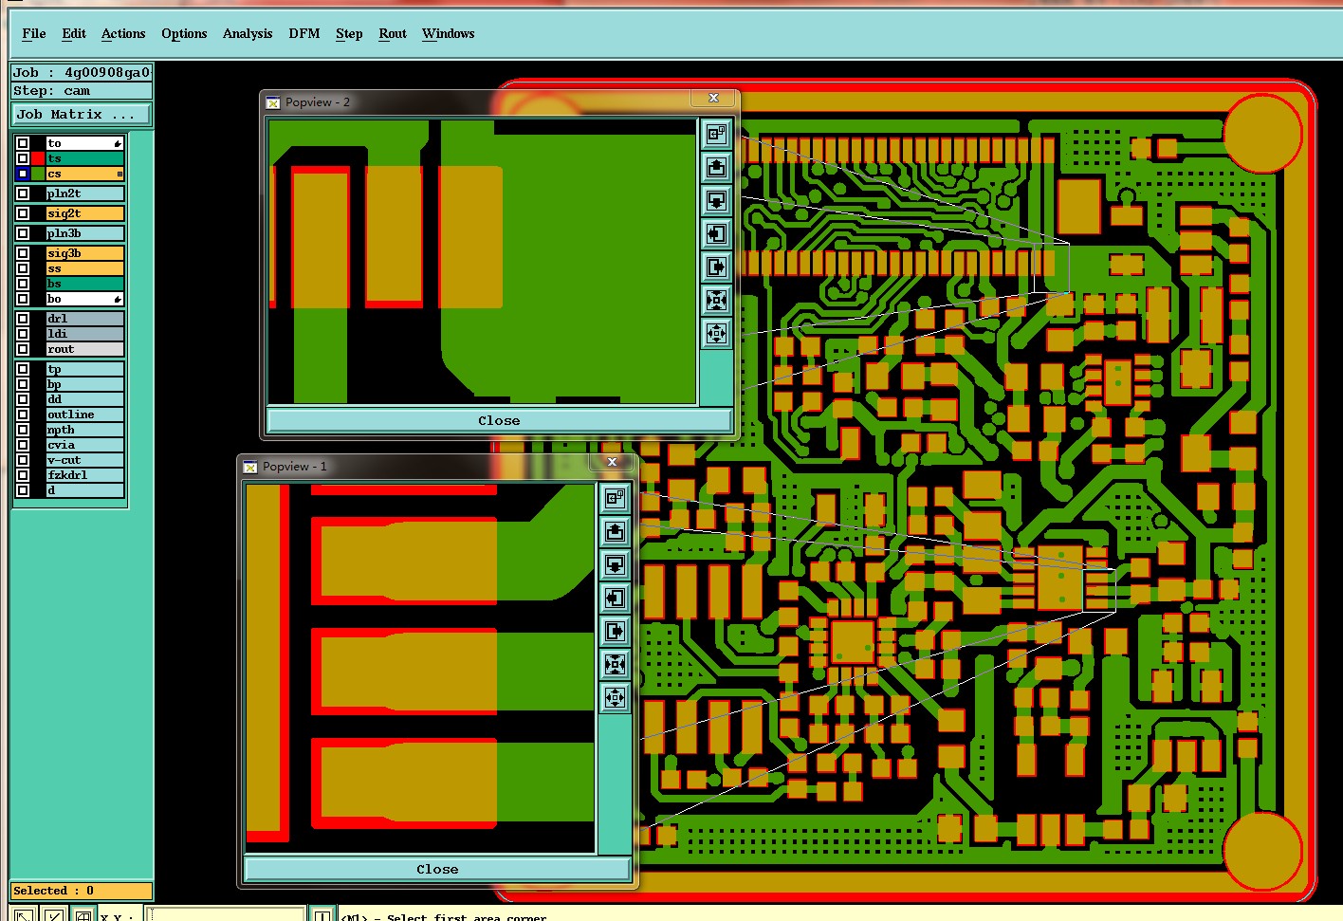
Task: Select the 'dd' layer name
Action: 85,399
